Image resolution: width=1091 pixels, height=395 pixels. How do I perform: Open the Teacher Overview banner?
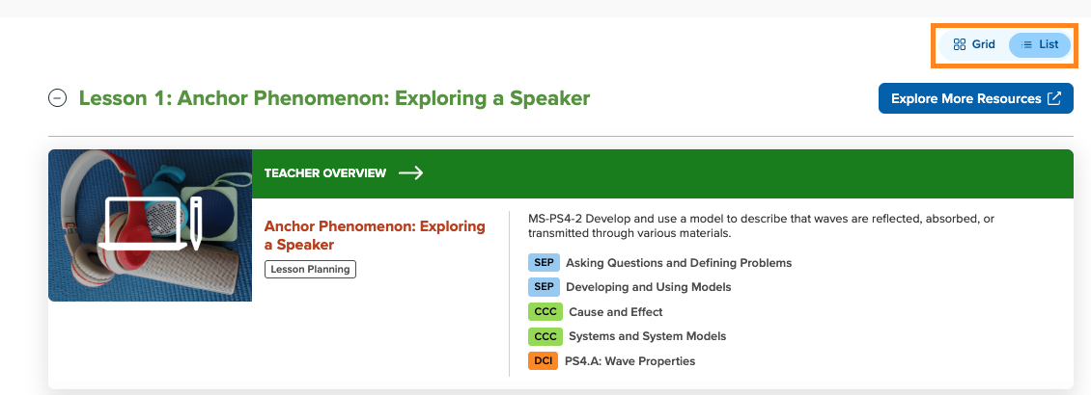[x=662, y=173]
